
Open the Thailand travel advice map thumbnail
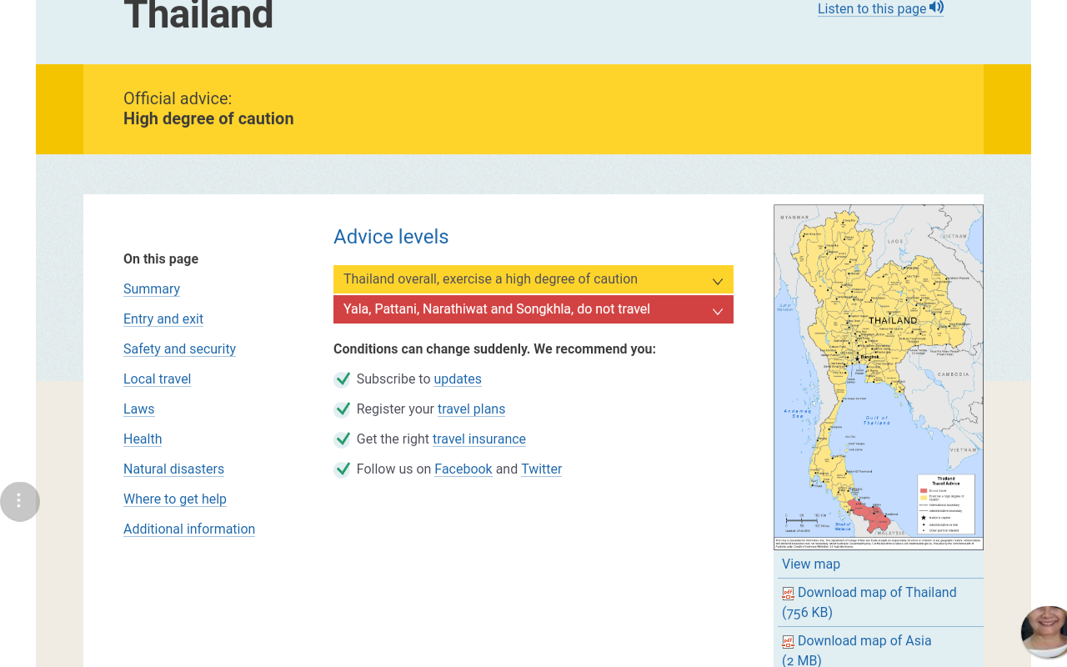point(878,377)
